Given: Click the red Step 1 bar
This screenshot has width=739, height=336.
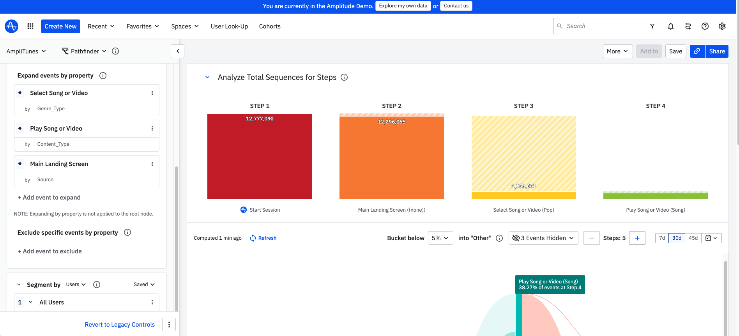Looking at the screenshot, I should click(260, 156).
